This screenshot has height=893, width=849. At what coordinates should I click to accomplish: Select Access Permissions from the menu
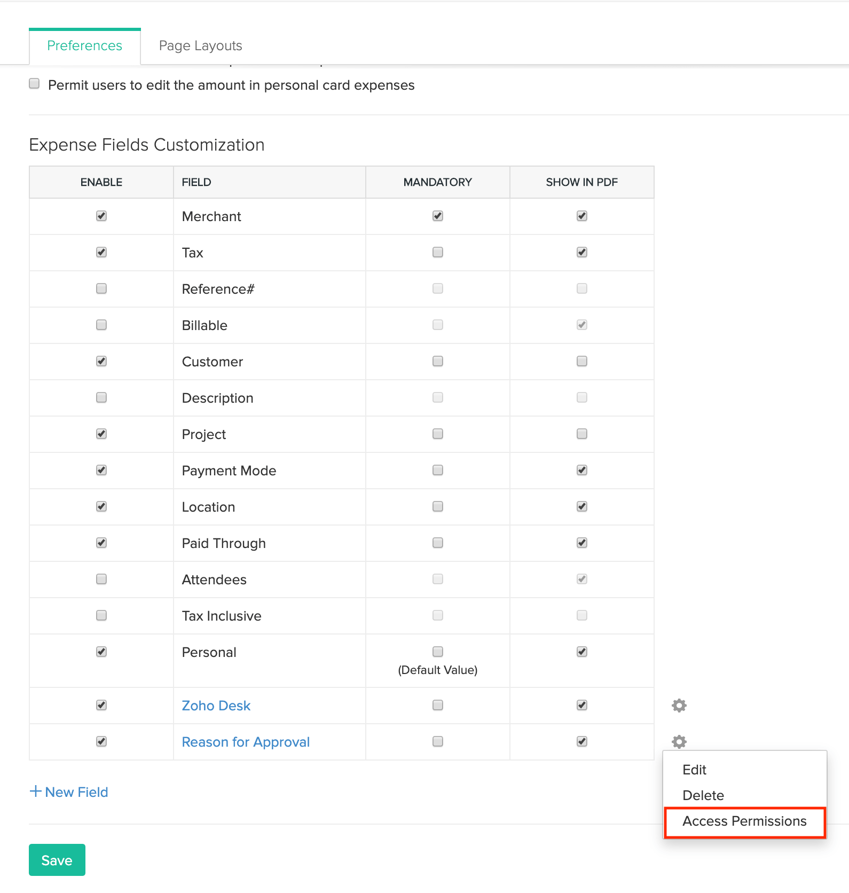744,821
